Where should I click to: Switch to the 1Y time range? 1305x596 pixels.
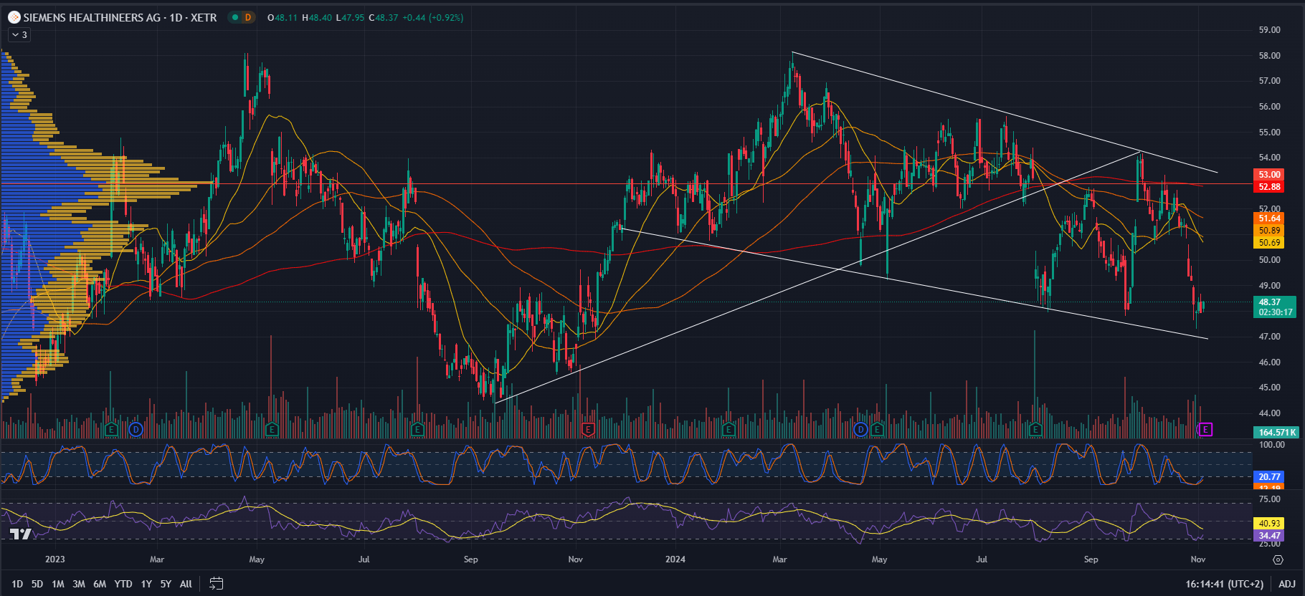pos(146,584)
